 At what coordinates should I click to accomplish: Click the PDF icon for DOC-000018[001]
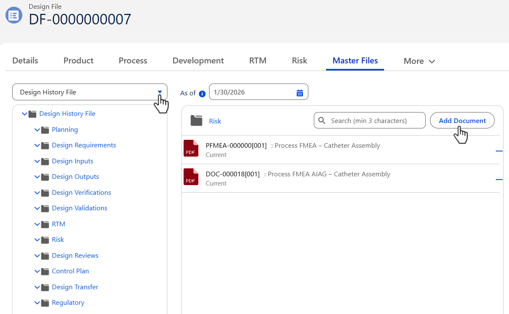(x=191, y=177)
